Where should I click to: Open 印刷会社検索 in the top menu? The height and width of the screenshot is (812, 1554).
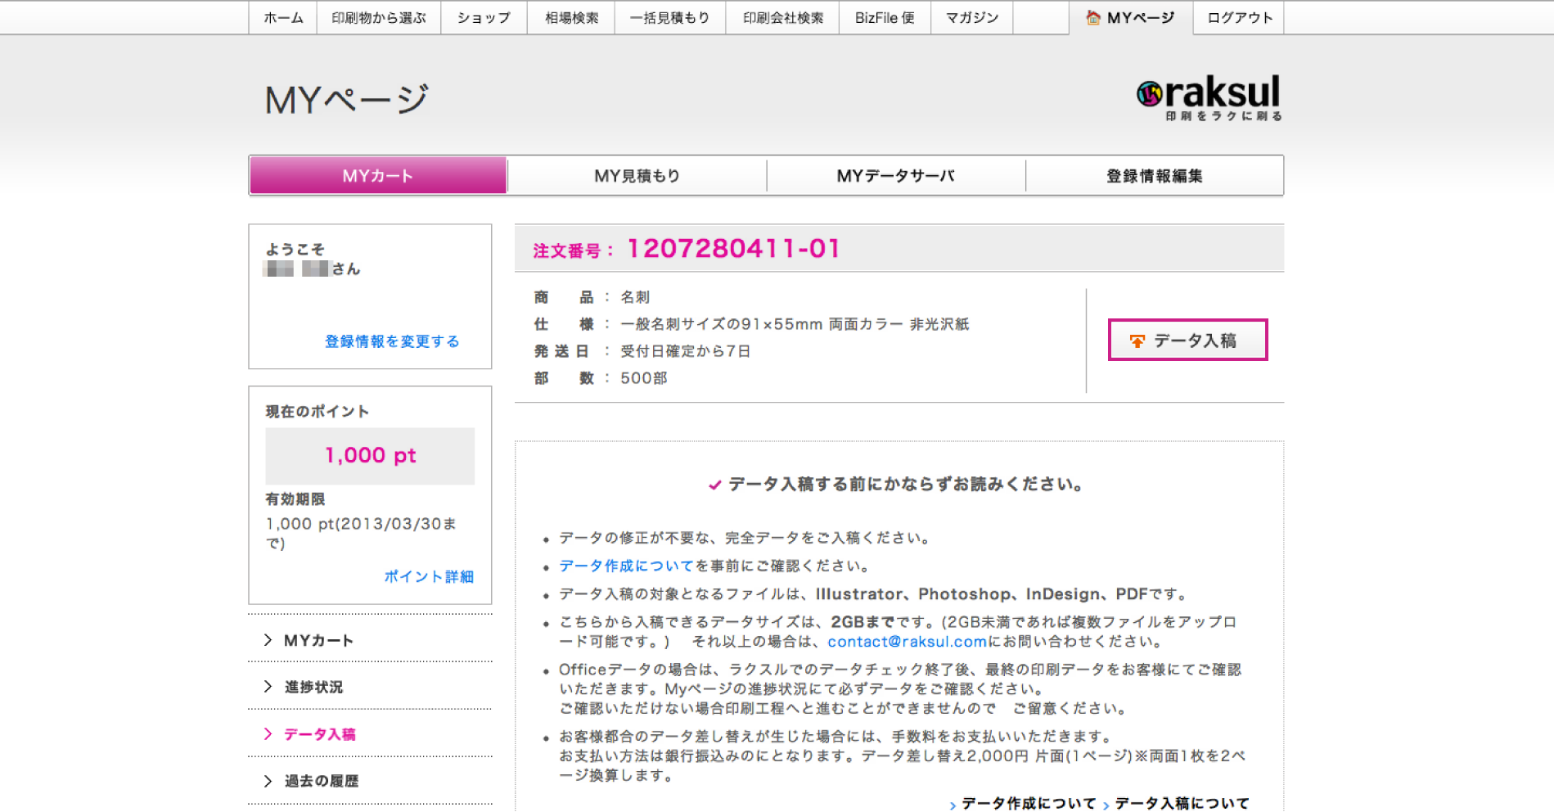(782, 17)
